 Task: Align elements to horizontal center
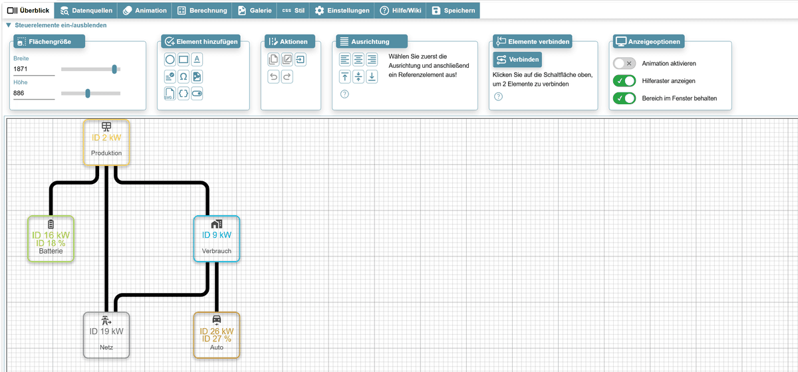358,59
